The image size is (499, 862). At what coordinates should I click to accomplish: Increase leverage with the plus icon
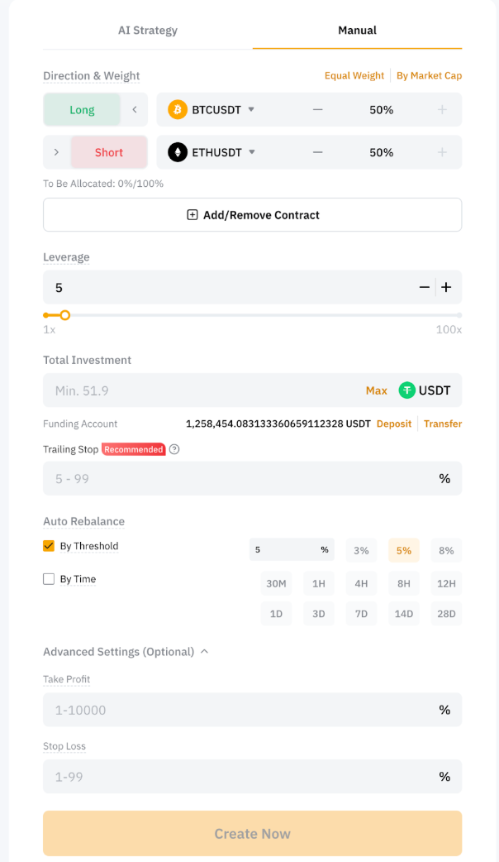click(x=446, y=287)
